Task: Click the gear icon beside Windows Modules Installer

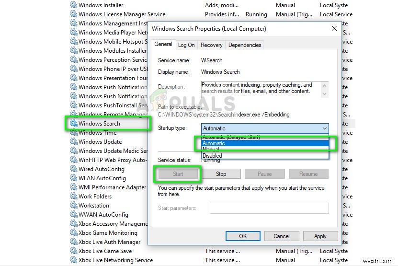Action: coord(74,50)
